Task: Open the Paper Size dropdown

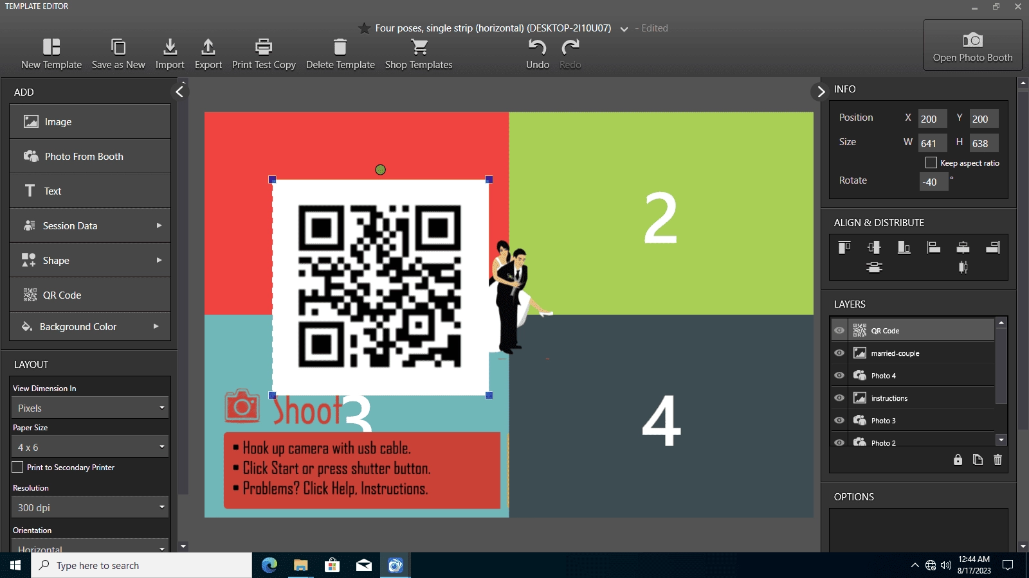Action: (90, 447)
